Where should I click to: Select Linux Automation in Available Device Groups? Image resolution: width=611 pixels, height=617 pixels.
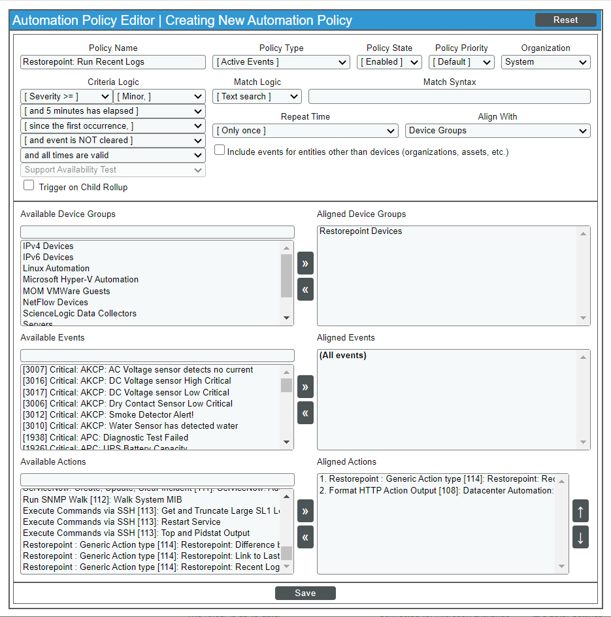(x=56, y=269)
